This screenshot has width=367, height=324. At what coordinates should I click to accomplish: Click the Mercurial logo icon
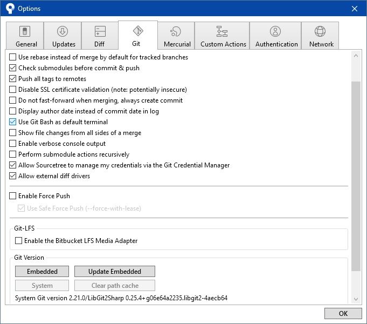[x=176, y=31]
